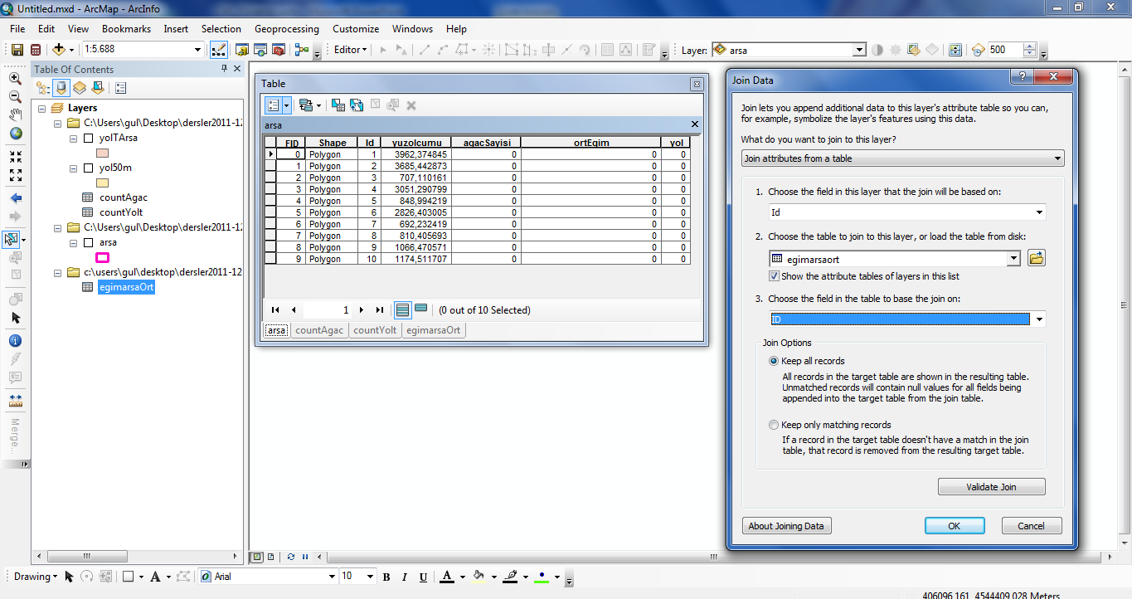
Task: Click Select By Attributes icon in Table window
Action: coord(338,105)
